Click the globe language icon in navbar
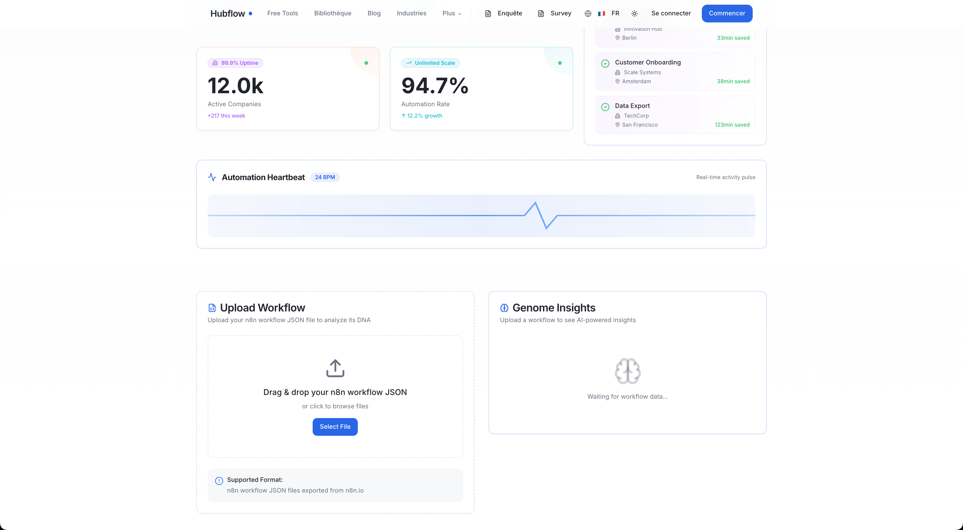 [588, 13]
